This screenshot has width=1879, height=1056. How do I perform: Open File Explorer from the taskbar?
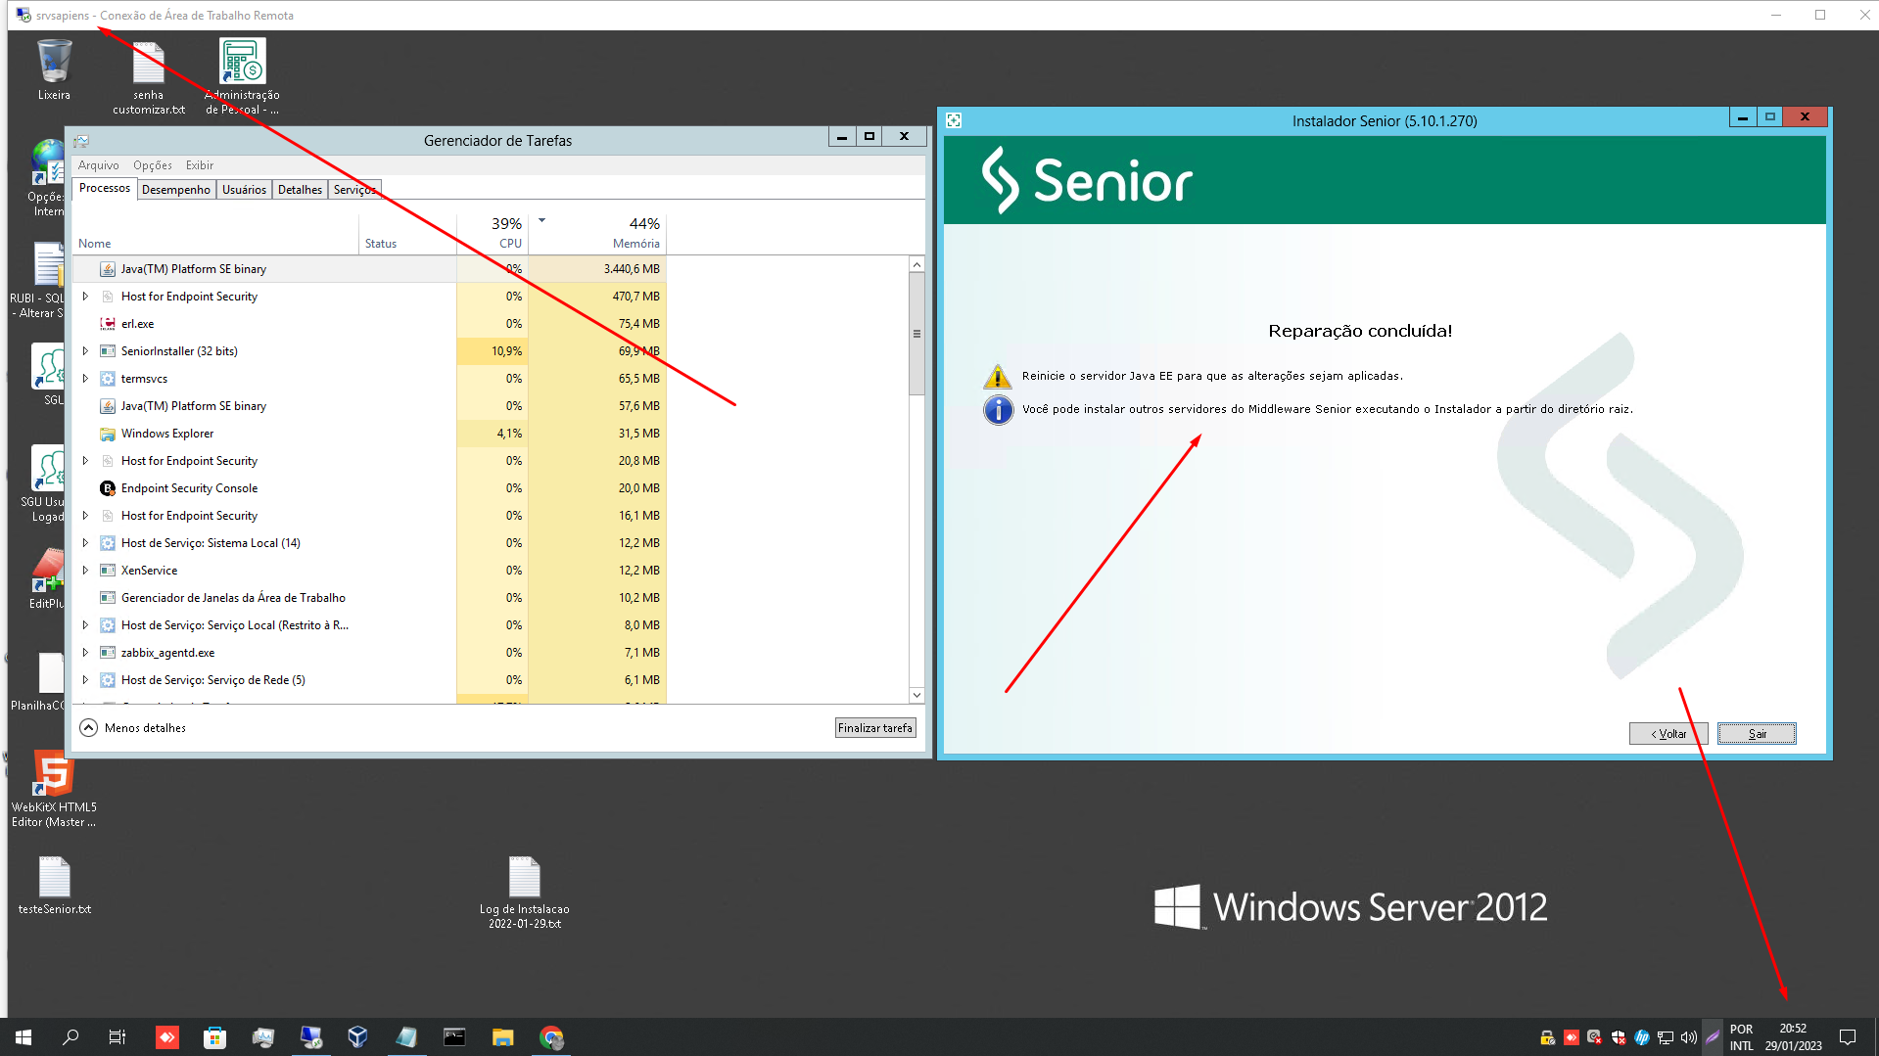pos(502,1037)
